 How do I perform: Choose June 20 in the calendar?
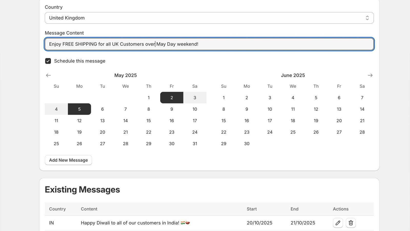pyautogui.click(x=339, y=121)
